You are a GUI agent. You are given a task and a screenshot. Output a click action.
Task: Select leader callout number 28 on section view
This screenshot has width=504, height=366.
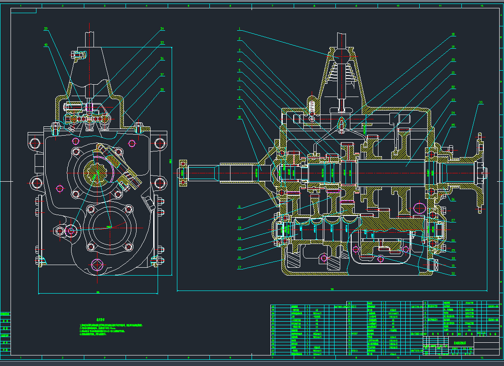453,240
